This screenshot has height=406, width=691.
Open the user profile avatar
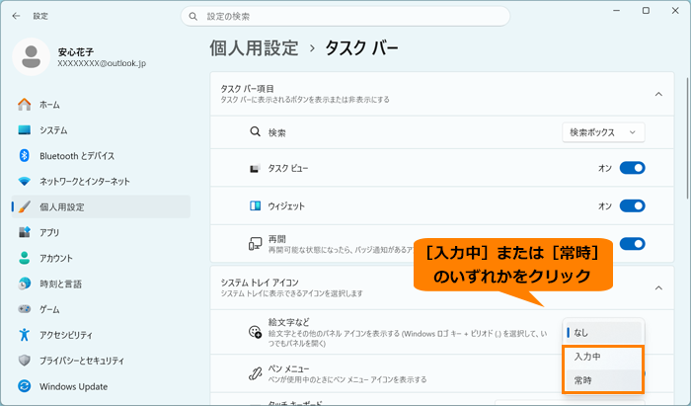(x=32, y=57)
